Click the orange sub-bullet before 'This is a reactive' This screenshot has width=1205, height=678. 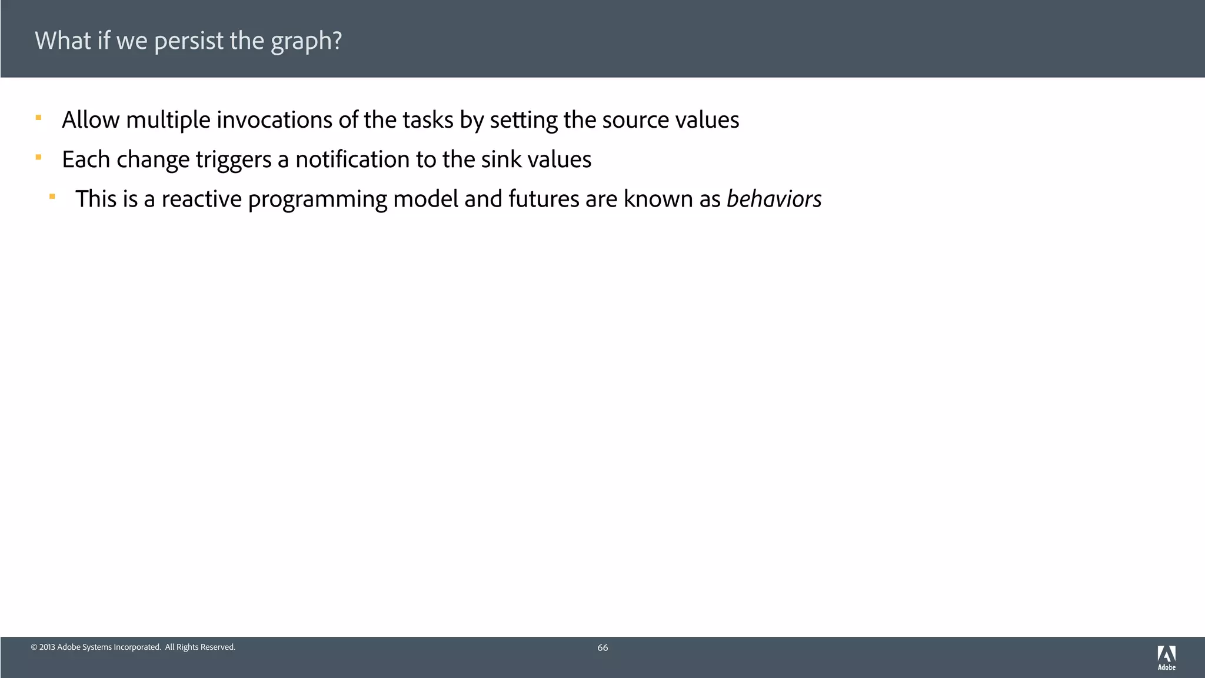pos(52,197)
